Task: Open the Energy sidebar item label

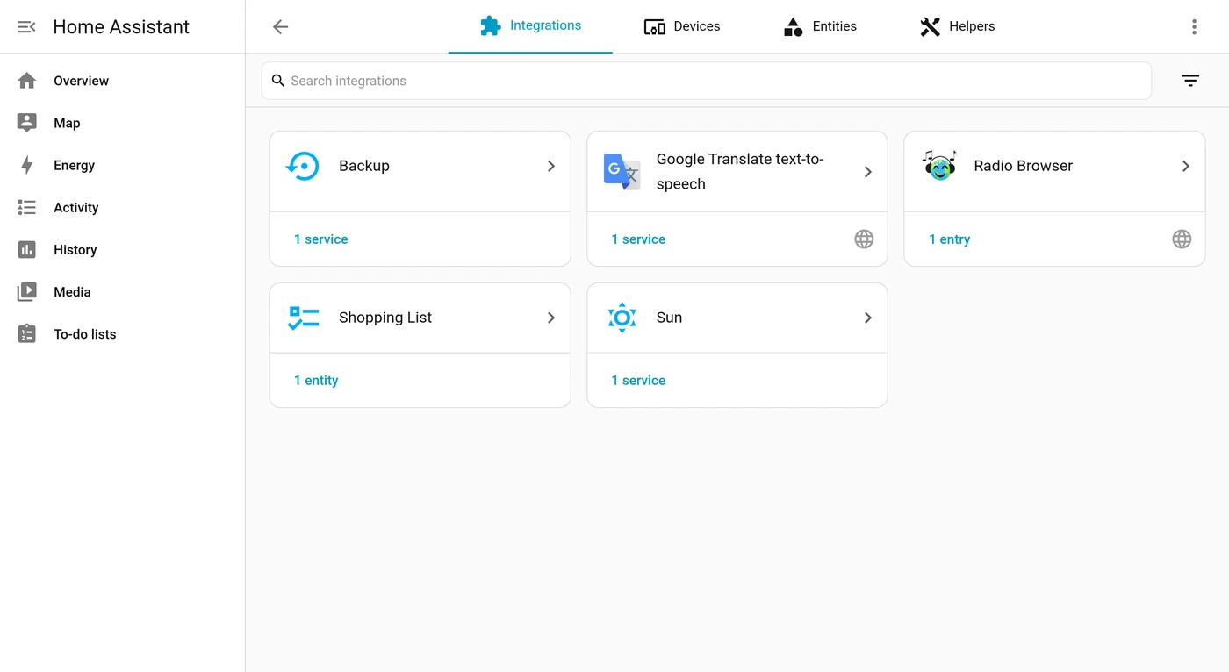Action: (74, 165)
